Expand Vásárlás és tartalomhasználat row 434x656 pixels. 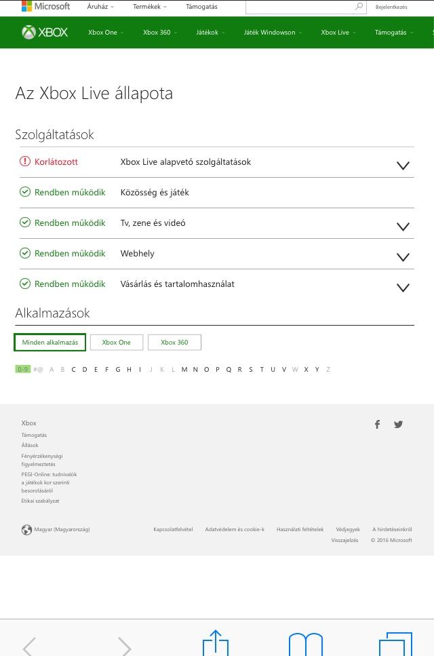pos(403,288)
